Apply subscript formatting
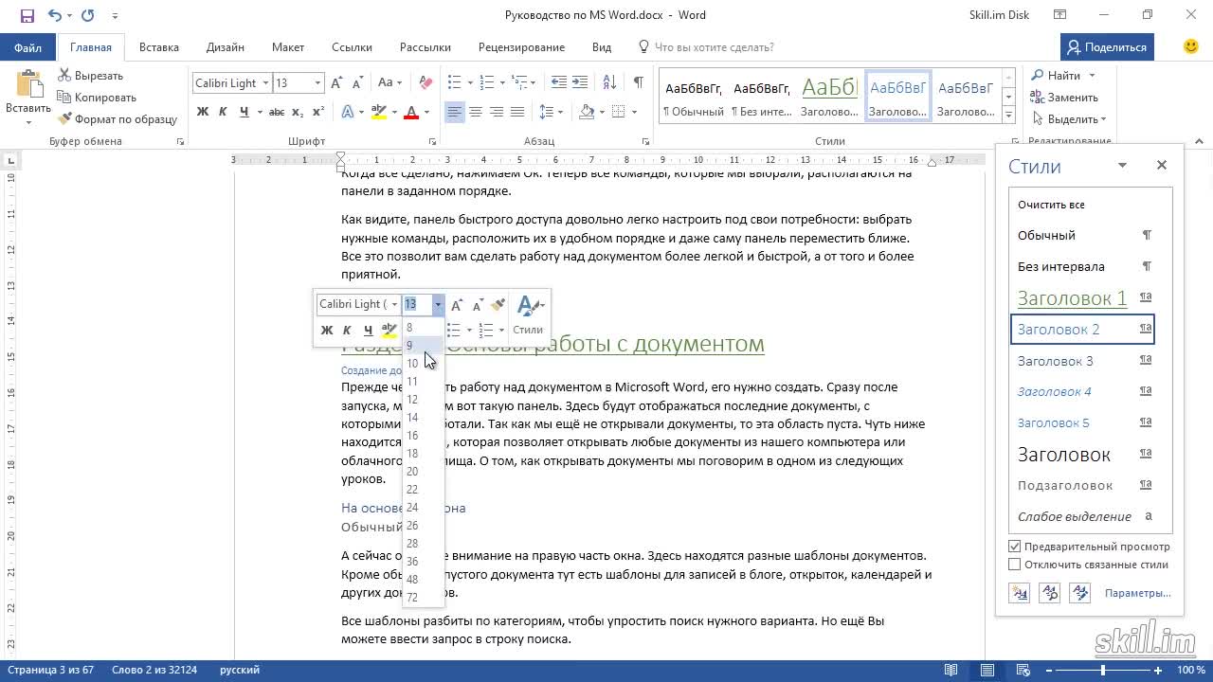The image size is (1213, 682). tap(298, 112)
